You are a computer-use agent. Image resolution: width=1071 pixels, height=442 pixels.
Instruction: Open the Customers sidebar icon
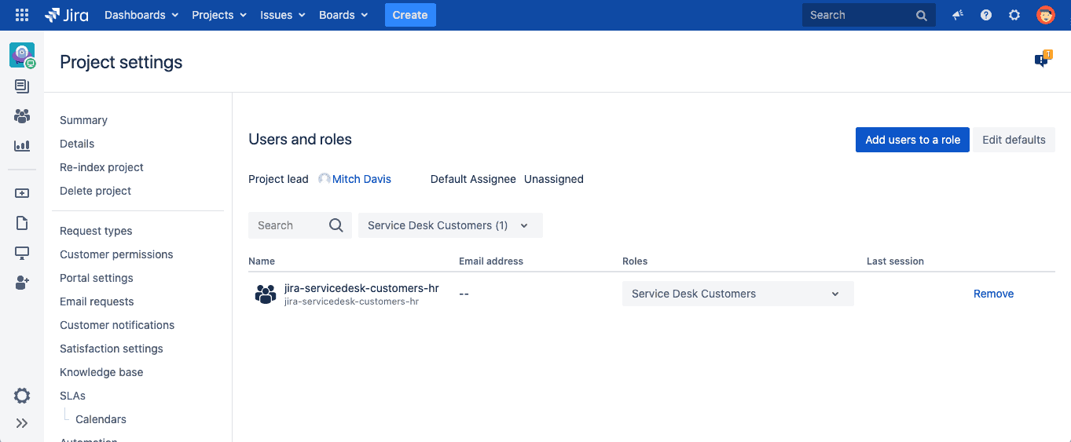coord(22,116)
